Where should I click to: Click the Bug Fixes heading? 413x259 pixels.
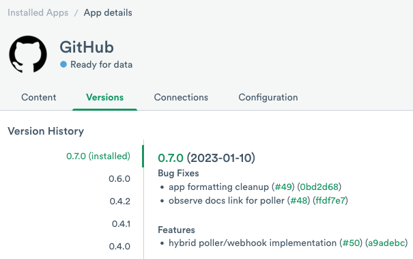coord(178,173)
